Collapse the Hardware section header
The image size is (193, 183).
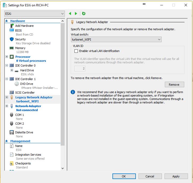pyautogui.click(x=7, y=21)
